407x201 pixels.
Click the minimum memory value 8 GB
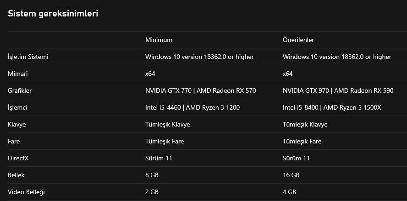[x=152, y=175]
